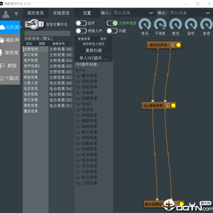
Task: Open 下载项 in the sidebar
Action: coord(10,79)
